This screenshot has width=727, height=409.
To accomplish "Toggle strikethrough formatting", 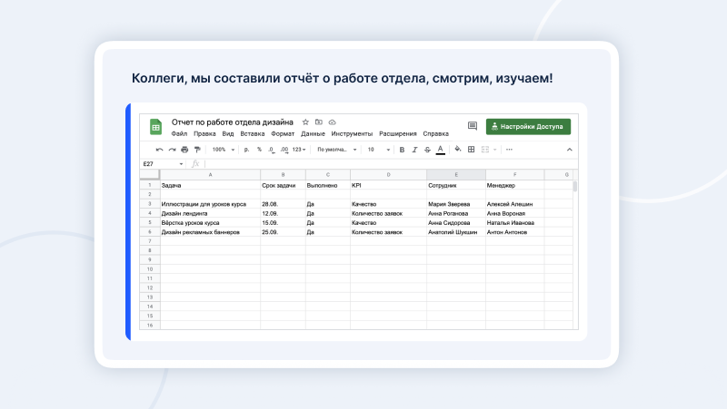I will 427,150.
